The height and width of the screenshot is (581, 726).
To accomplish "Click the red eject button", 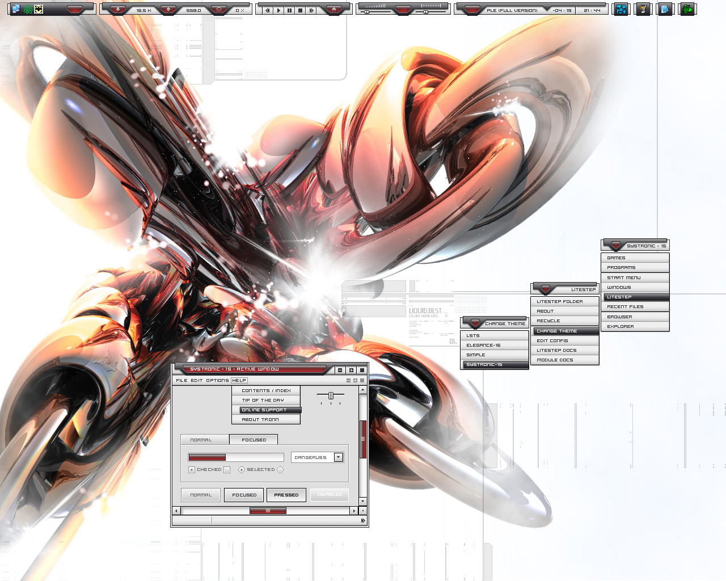I will [334, 9].
